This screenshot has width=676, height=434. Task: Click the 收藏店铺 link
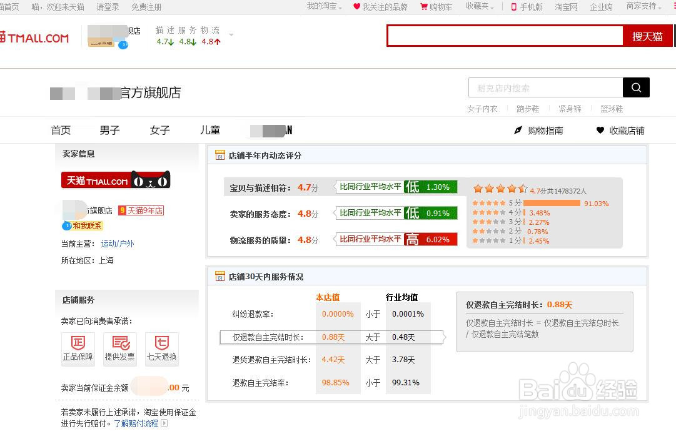pos(627,131)
